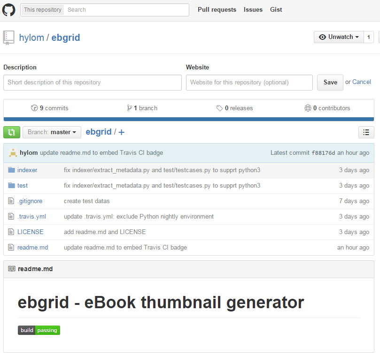Open the LICENSE file link
380x364 pixels.
pos(30,232)
